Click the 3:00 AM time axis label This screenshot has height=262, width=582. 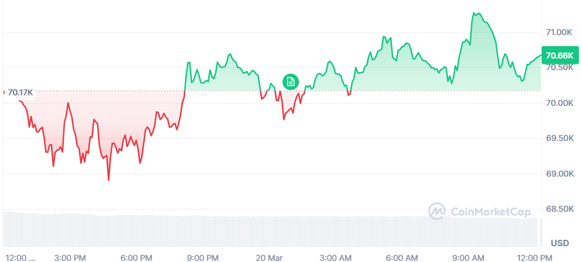click(x=338, y=257)
